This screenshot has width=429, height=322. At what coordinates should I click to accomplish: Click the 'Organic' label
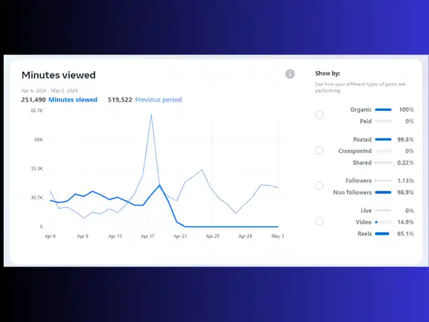tap(361, 110)
